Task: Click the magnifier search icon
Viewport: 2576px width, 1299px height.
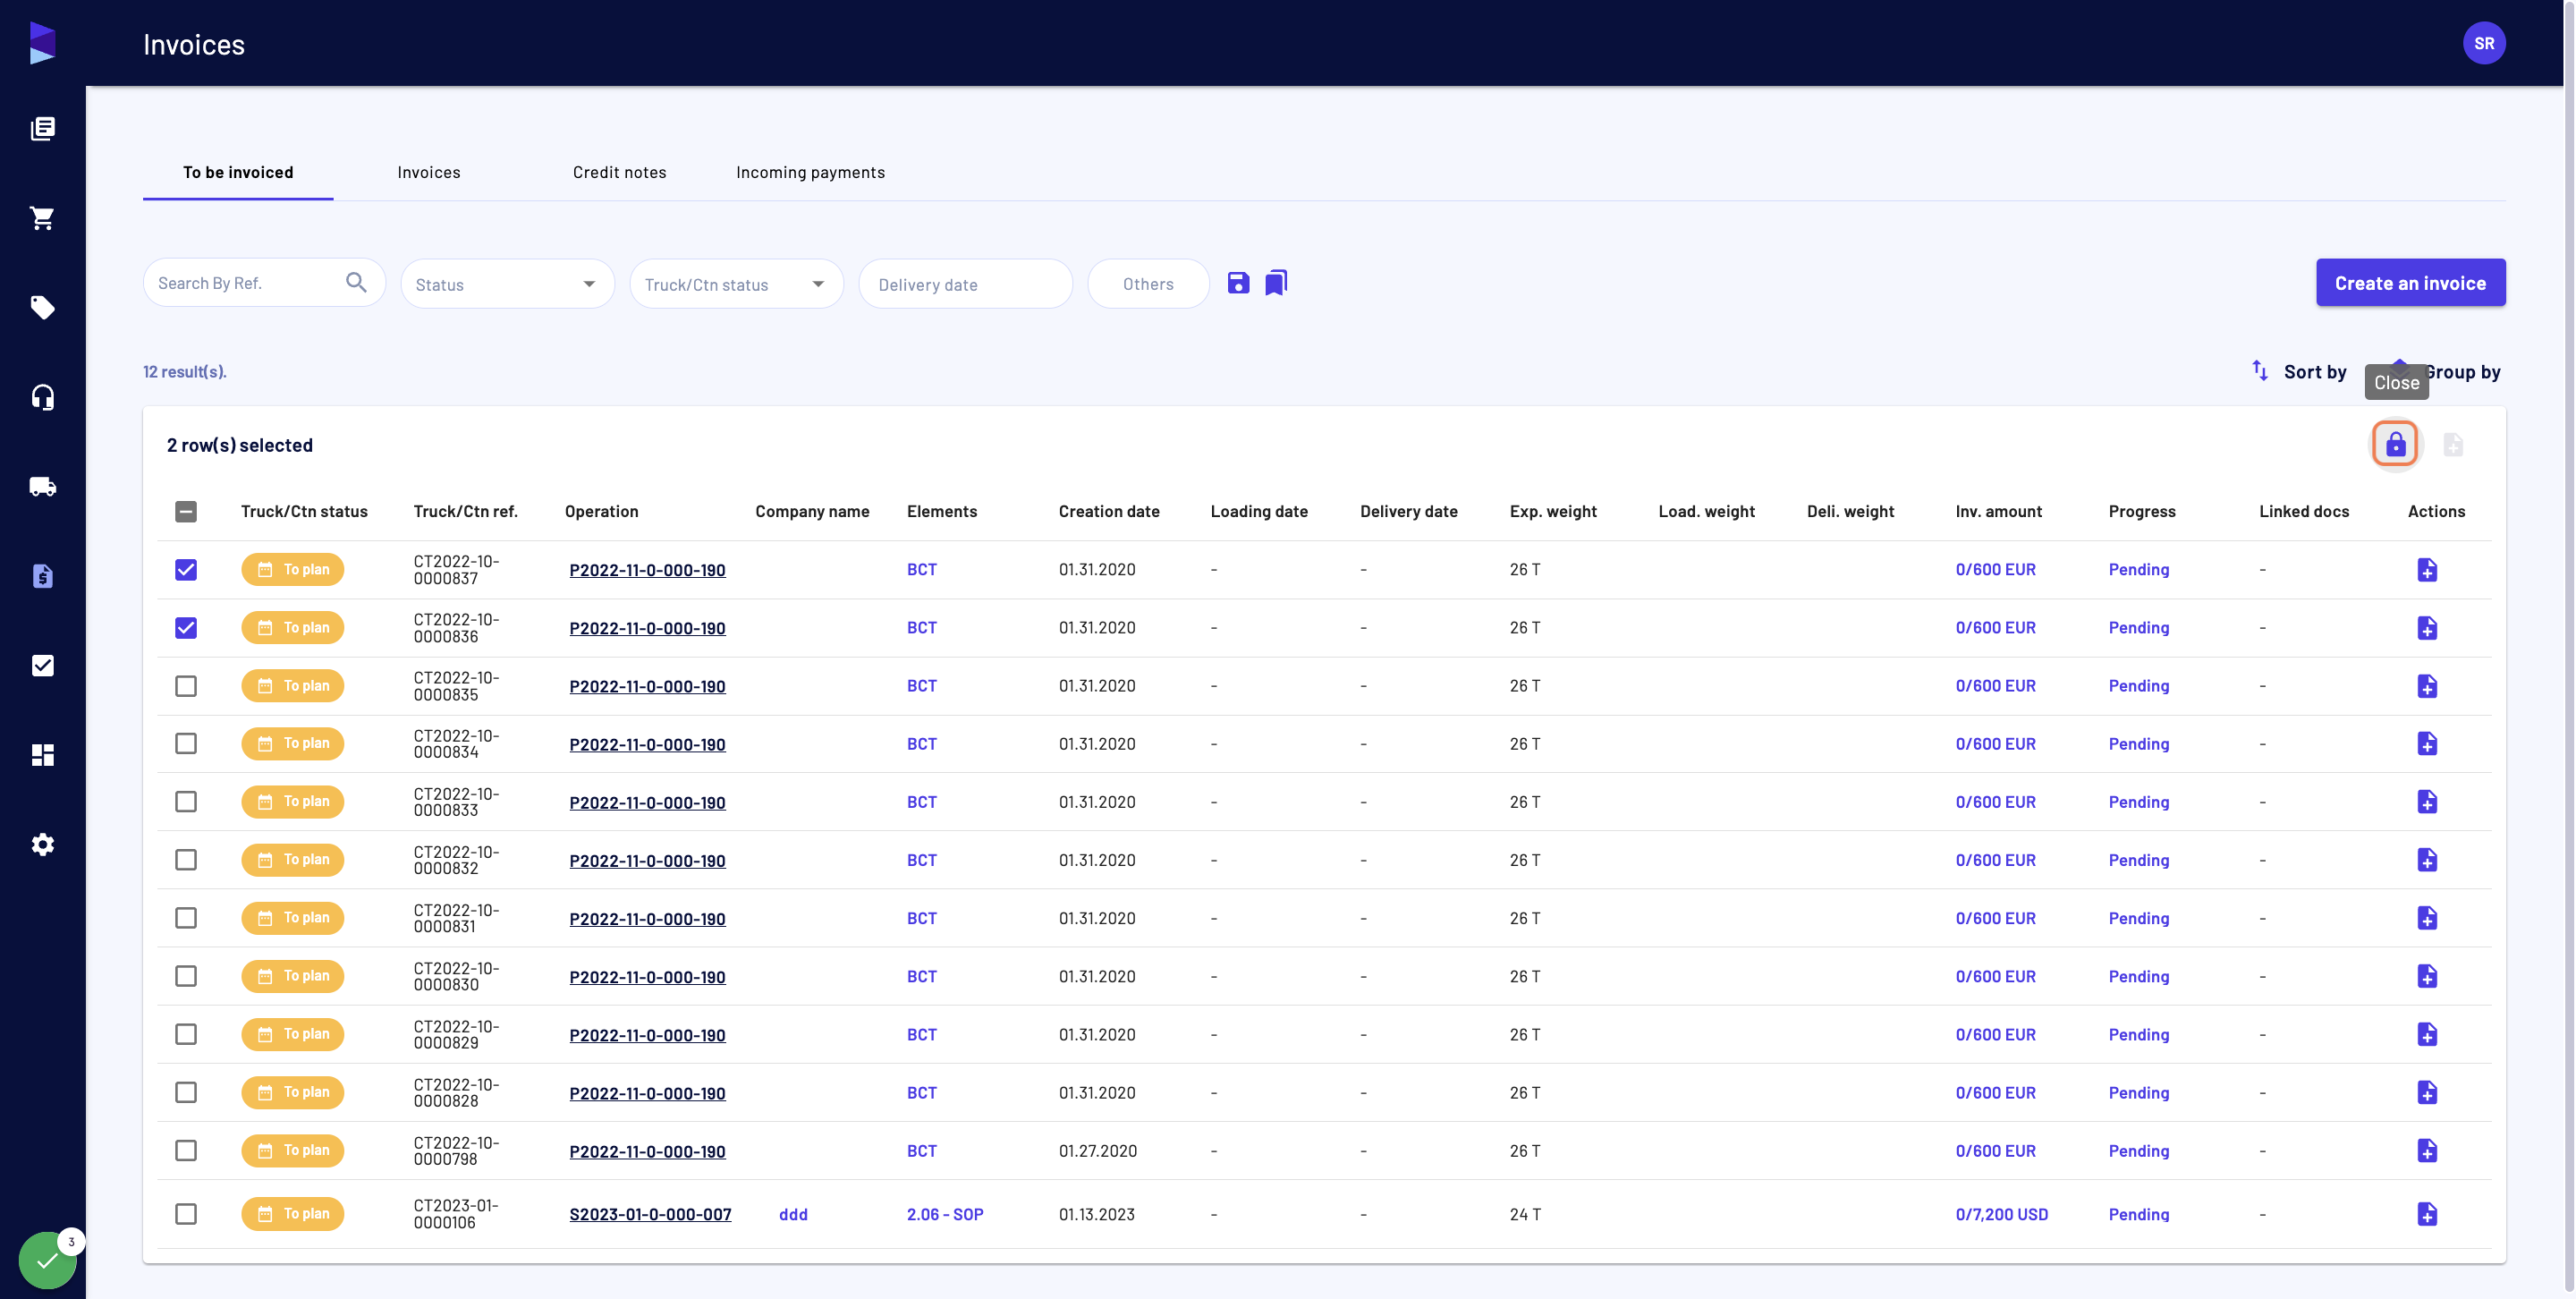Action: click(x=356, y=283)
